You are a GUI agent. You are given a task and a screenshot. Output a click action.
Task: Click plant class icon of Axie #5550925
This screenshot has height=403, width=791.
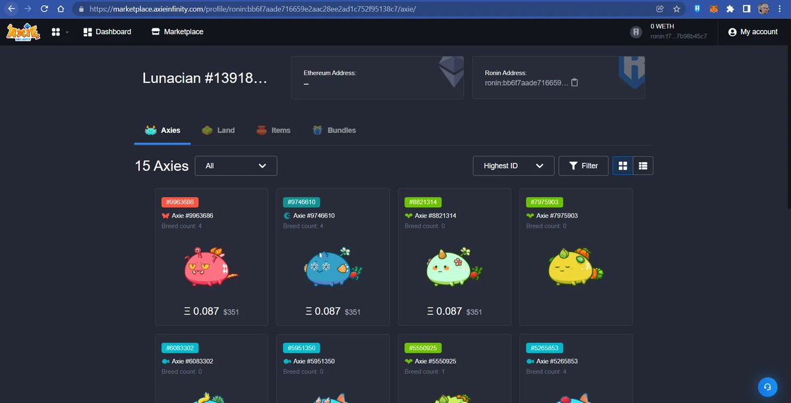pyautogui.click(x=409, y=361)
